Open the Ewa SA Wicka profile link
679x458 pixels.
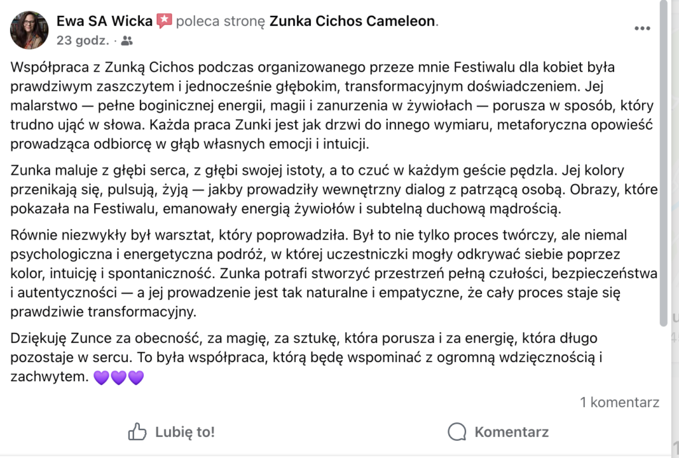[104, 21]
